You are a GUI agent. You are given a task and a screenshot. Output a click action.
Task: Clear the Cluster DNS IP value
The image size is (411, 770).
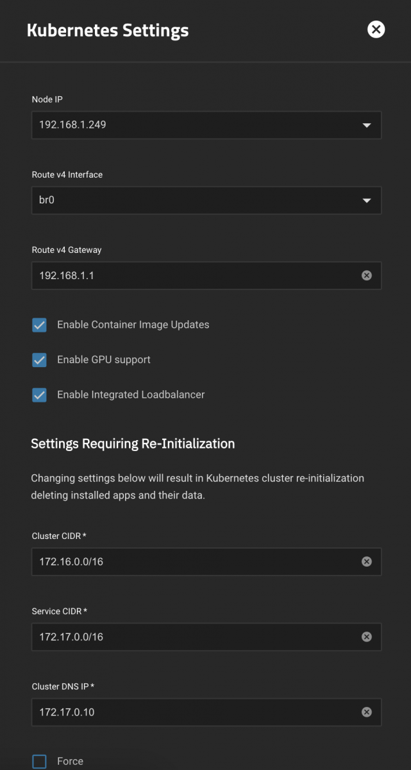click(x=367, y=712)
